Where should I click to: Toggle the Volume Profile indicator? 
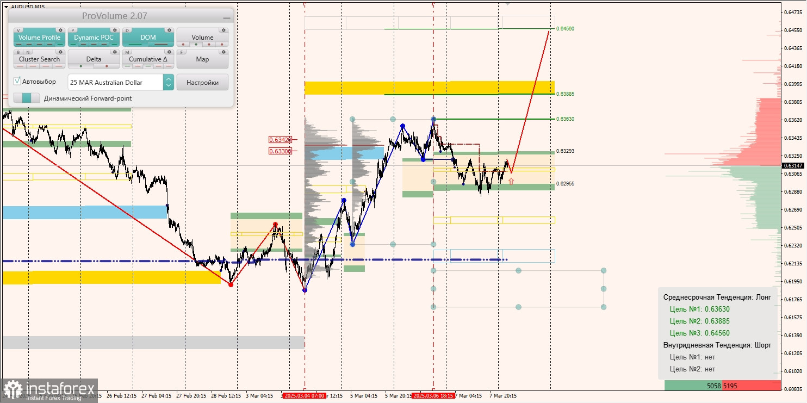[x=40, y=37]
